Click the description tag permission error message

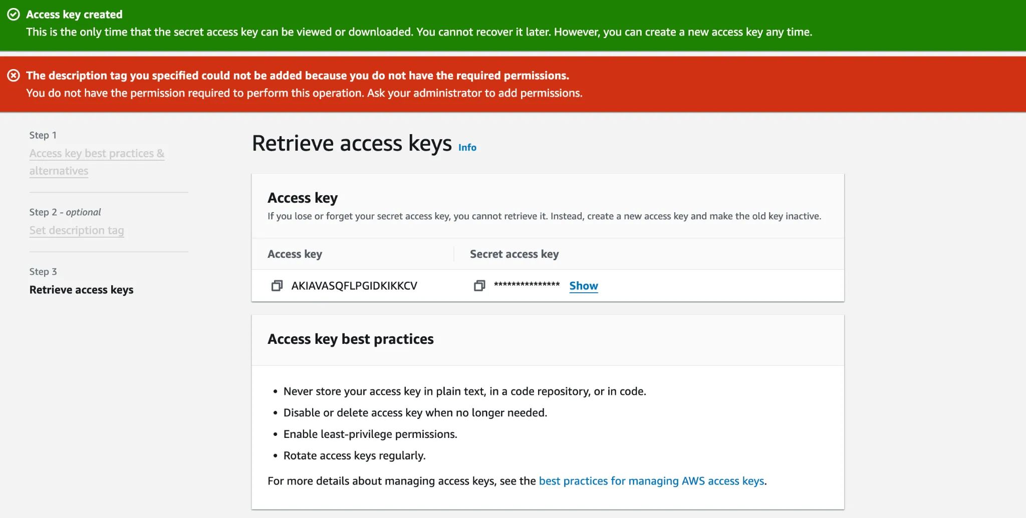pyautogui.click(x=297, y=76)
